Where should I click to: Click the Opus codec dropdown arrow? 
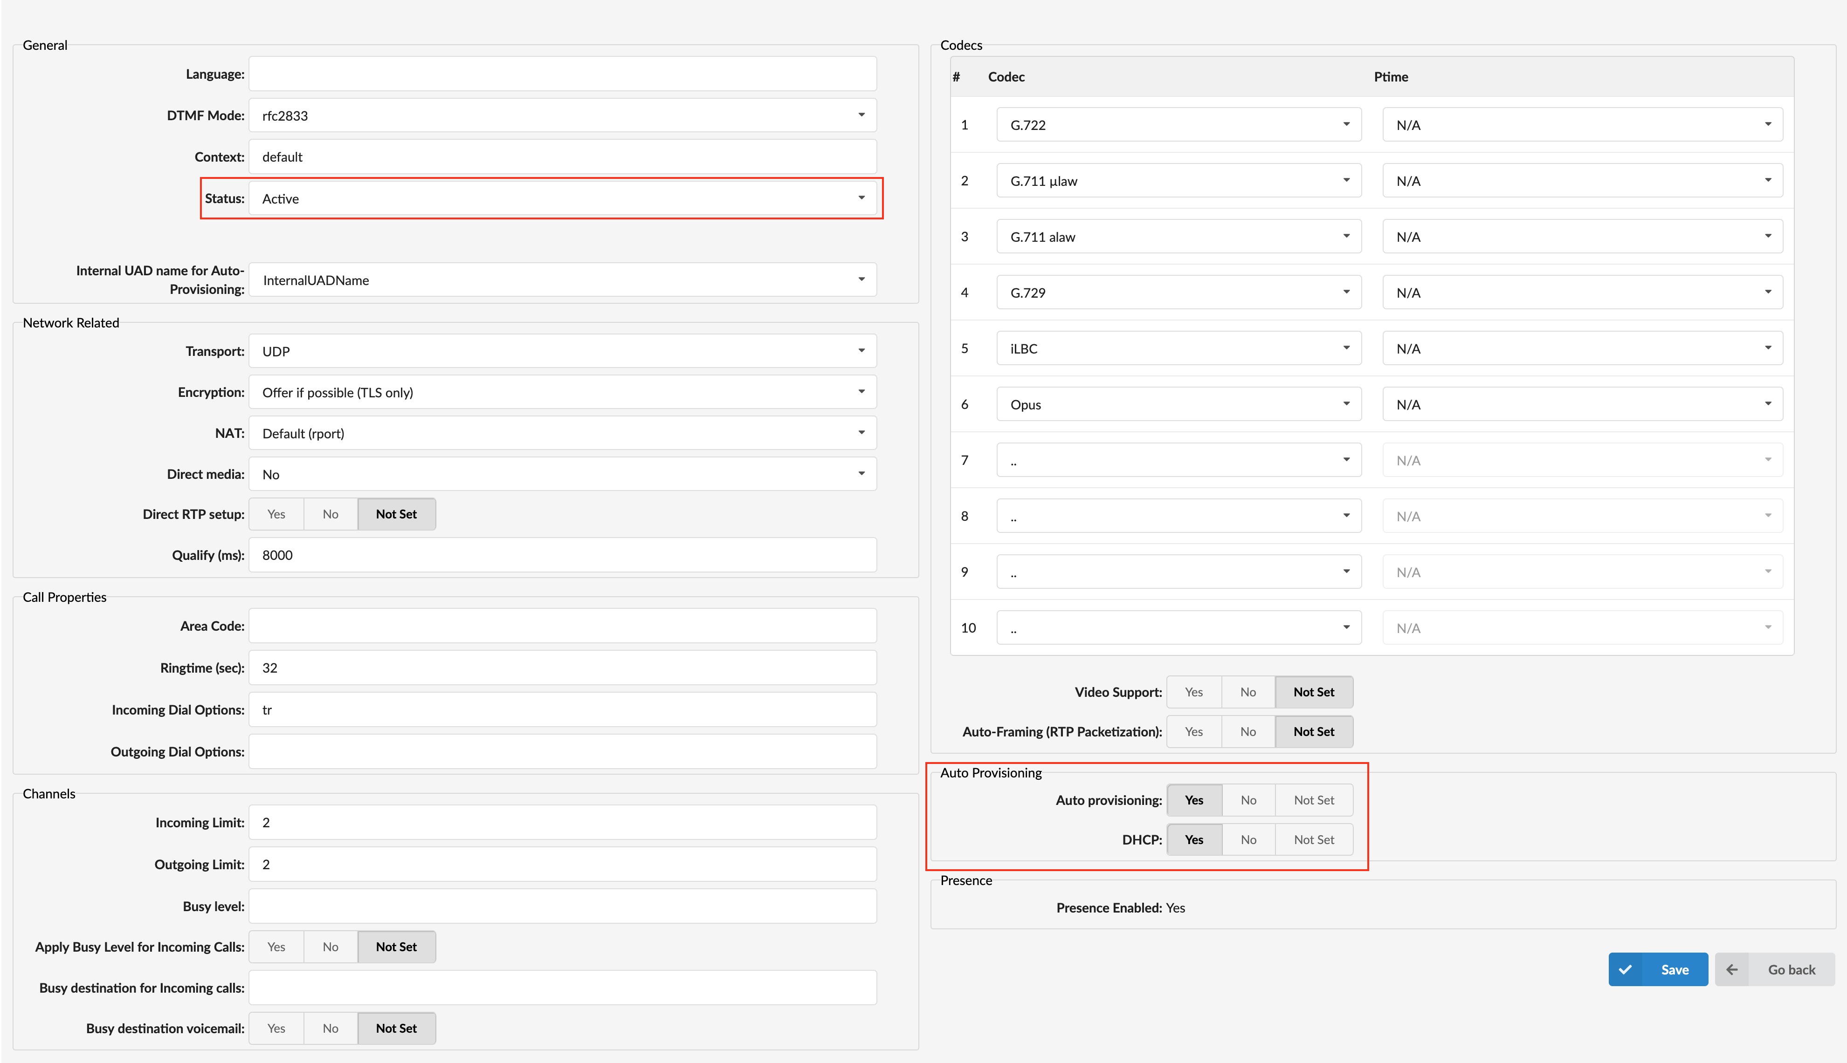point(1346,404)
